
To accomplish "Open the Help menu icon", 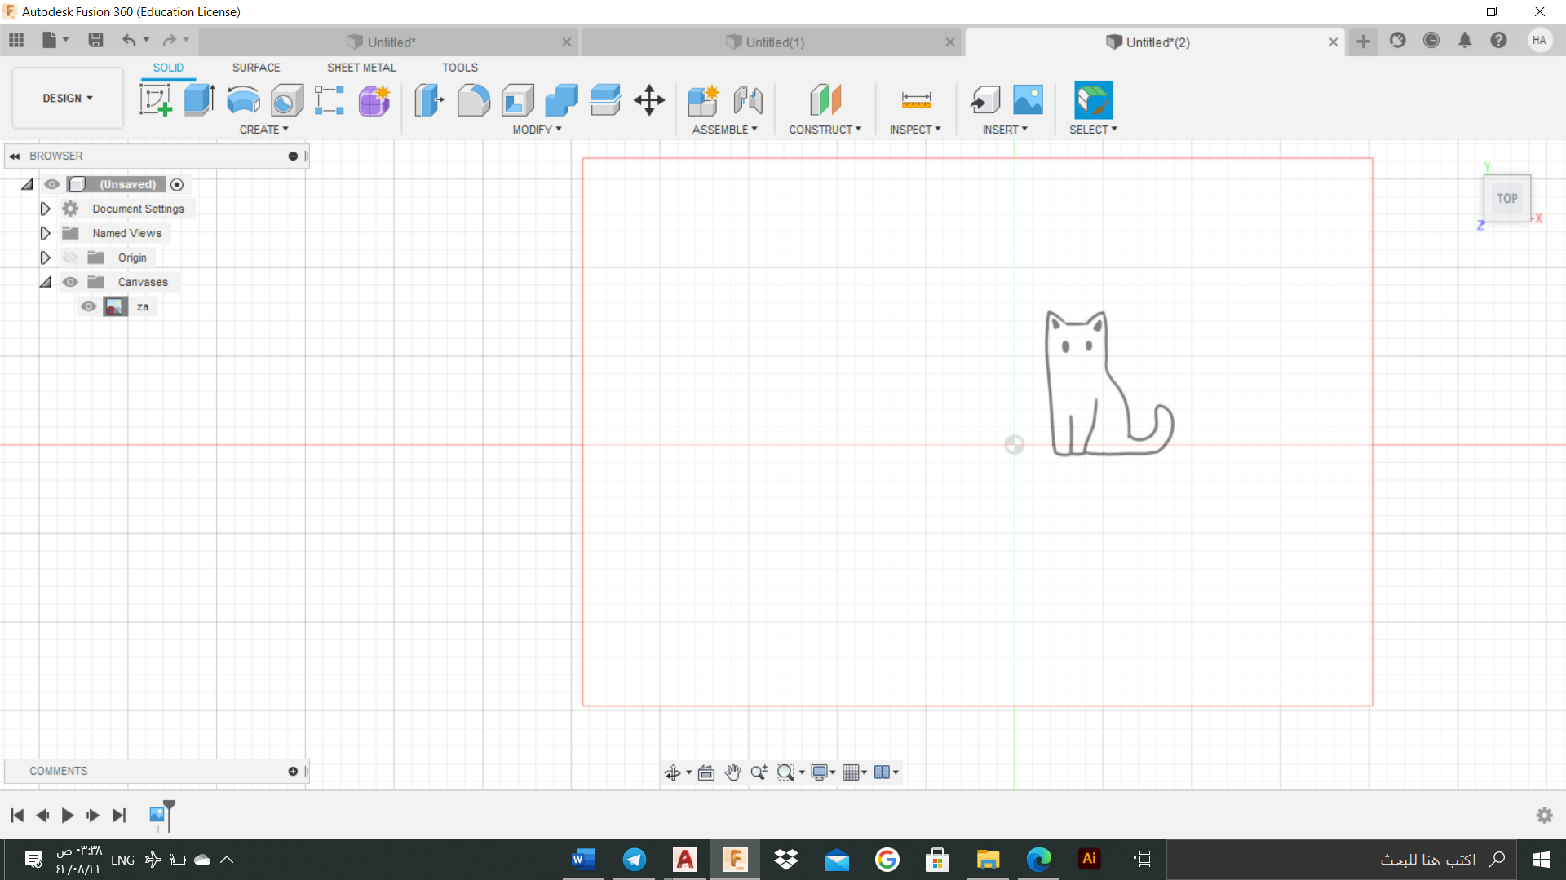I will click(x=1498, y=40).
